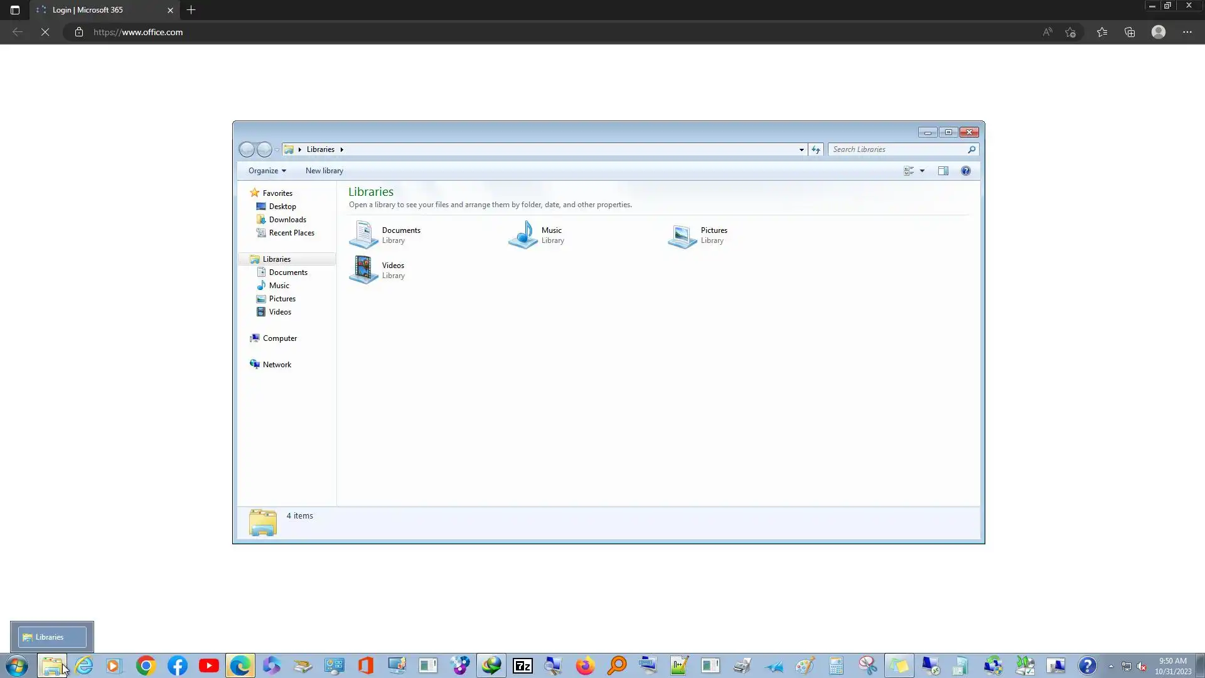This screenshot has height=678, width=1205.
Task: Open the Videos library icon
Action: 363,270
